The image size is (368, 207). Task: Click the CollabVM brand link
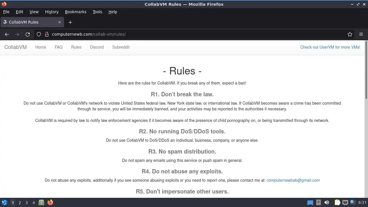[x=16, y=47]
